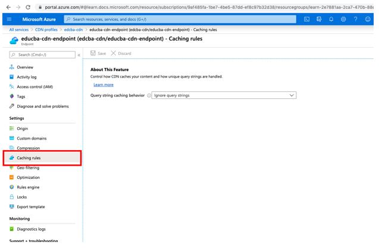Image resolution: width=379 pixels, height=248 pixels.
Task: Click the Rules engine gear icon
Action: coord(12,187)
